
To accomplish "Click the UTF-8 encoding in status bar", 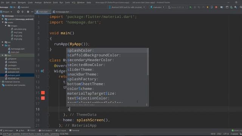I will (x=226, y=134).
